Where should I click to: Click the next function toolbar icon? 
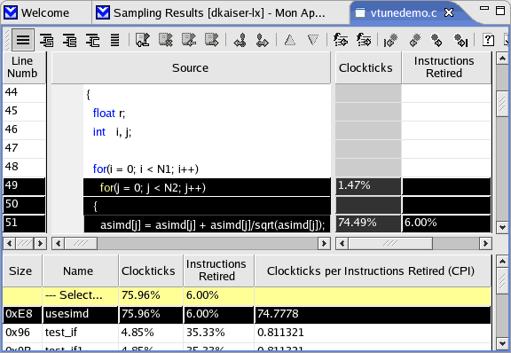(x=364, y=40)
